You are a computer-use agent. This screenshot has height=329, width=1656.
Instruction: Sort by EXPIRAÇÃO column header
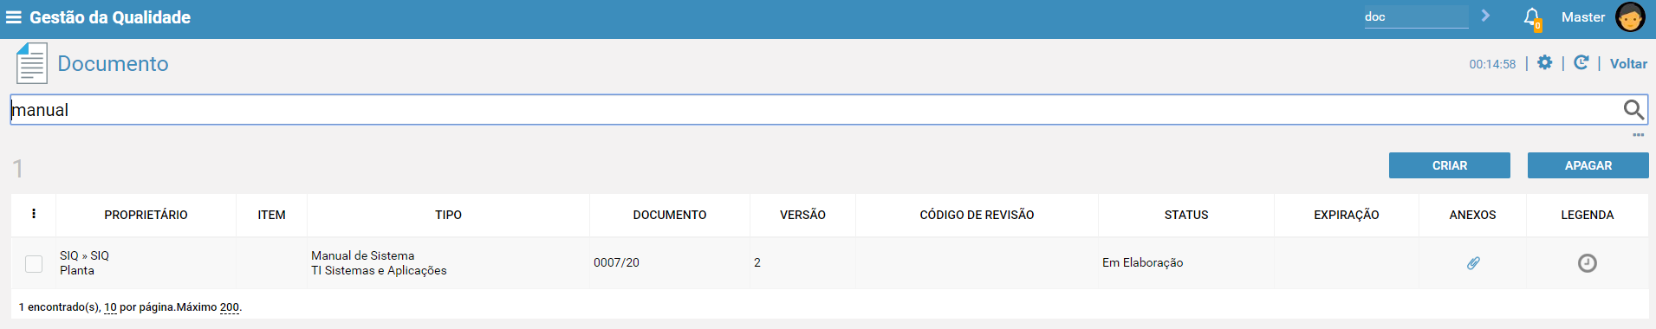[x=1346, y=215]
